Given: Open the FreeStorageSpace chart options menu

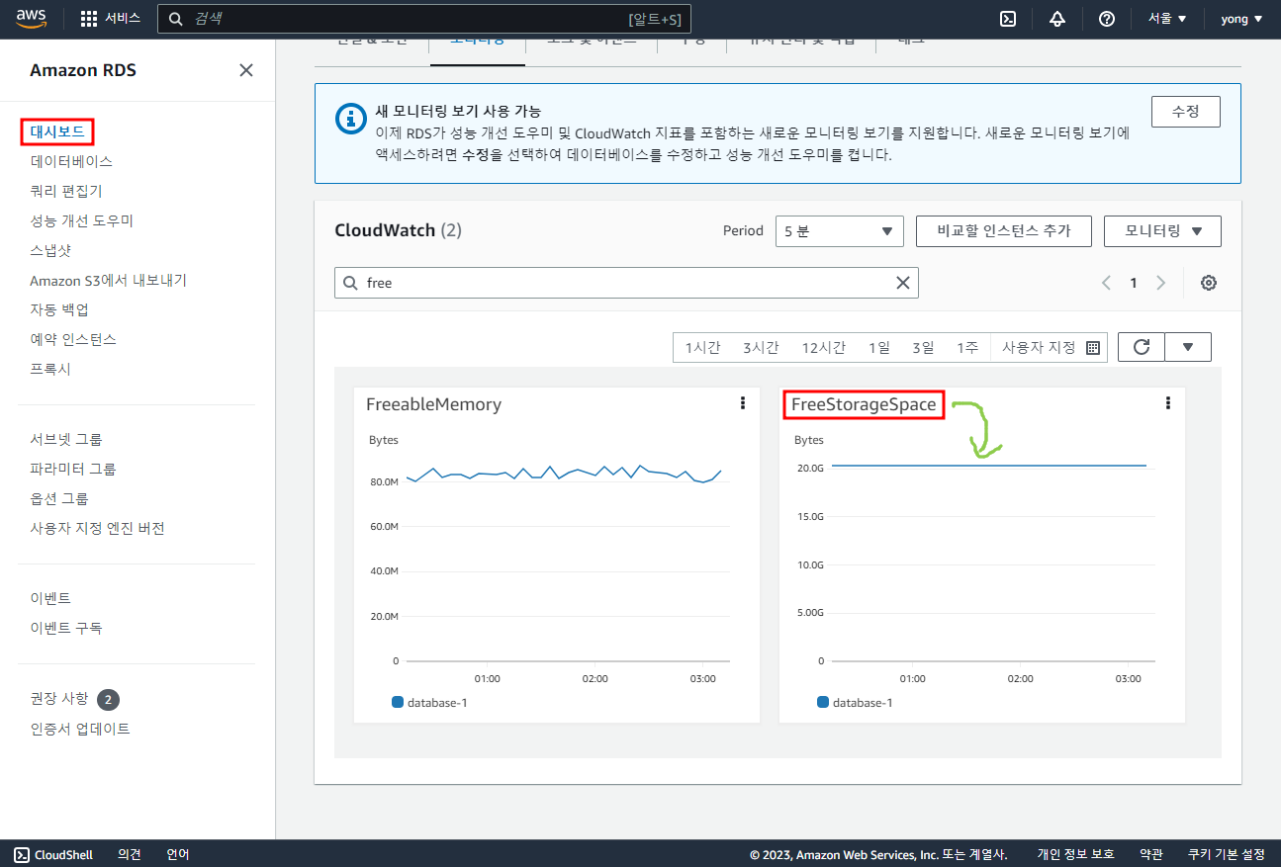Looking at the screenshot, I should pyautogui.click(x=1168, y=403).
